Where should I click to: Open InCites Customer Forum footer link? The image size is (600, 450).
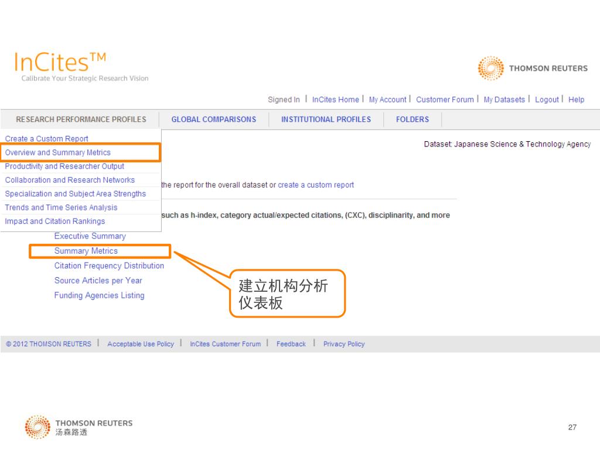(225, 344)
